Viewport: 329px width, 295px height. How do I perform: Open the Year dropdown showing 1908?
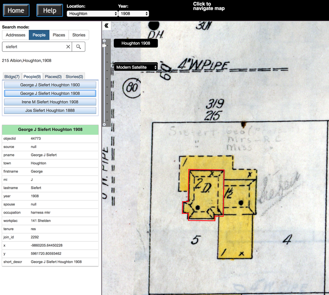coord(134,14)
